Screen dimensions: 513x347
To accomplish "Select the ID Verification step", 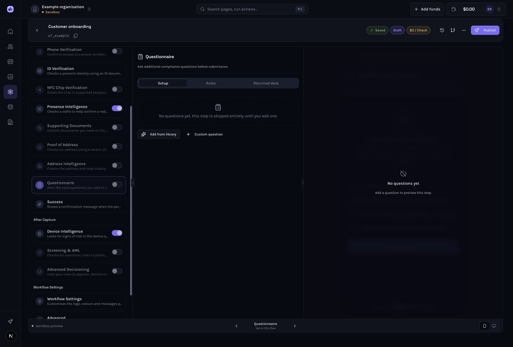I will tap(79, 71).
